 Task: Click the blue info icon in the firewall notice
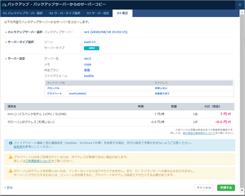coord(11,143)
